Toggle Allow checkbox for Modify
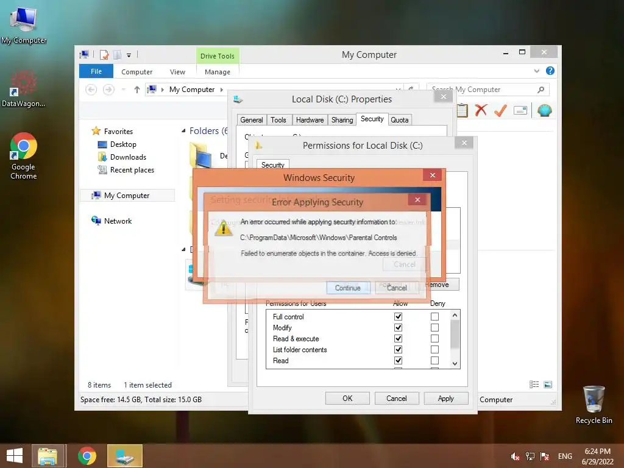624x468 pixels. pos(398,327)
